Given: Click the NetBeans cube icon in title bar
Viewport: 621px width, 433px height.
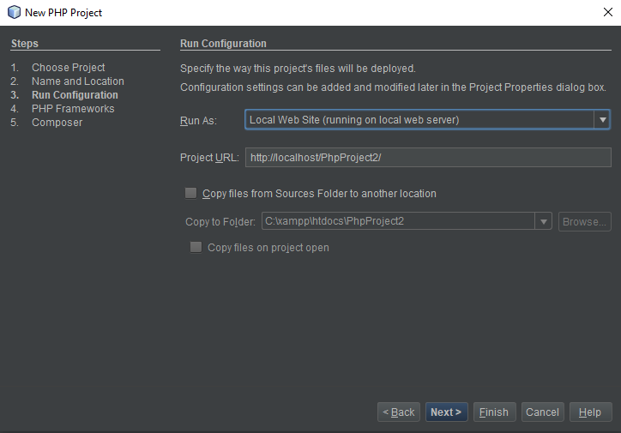Looking at the screenshot, I should 14,12.
